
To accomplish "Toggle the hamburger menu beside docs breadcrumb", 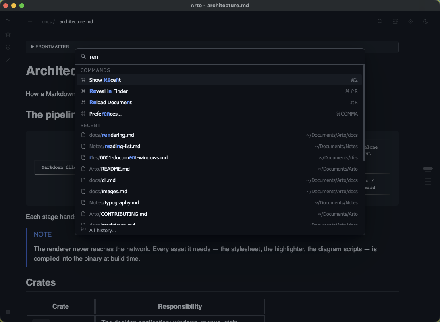I will point(30,22).
